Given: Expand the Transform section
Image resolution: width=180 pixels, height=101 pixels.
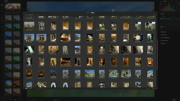Looking at the screenshot, I should (x=163, y=44).
